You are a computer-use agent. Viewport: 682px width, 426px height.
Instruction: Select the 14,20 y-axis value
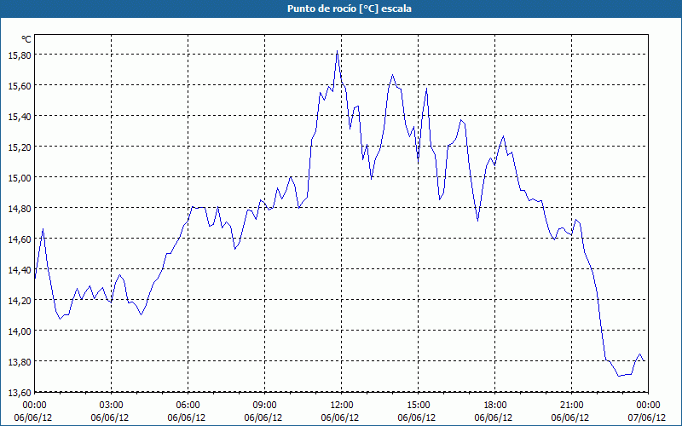tap(20, 301)
